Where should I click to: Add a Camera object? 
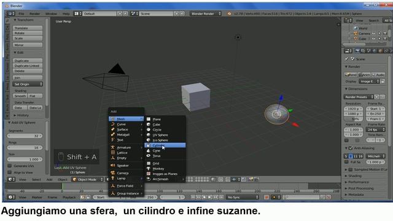coord(126,173)
